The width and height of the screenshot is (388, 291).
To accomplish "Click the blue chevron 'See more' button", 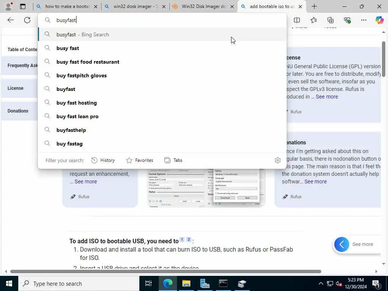I will coord(341,244).
